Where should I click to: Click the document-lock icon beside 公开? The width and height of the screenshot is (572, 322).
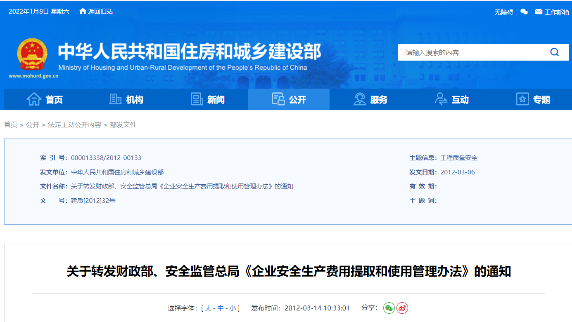pos(278,99)
